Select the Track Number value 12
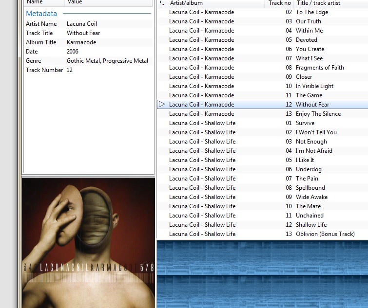Image resolution: width=368 pixels, height=308 pixels. coord(70,70)
